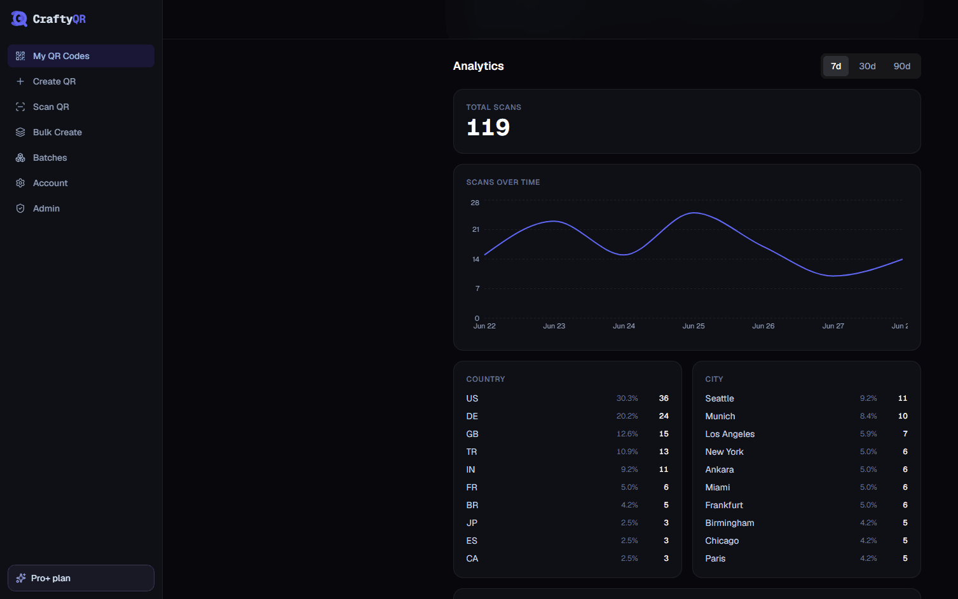Click the Chicago city row
This screenshot has width=958, height=599.
pos(807,541)
